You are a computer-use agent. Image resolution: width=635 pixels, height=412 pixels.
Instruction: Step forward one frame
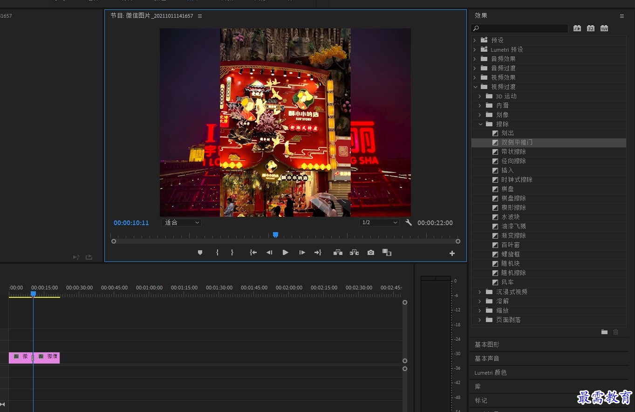(302, 253)
